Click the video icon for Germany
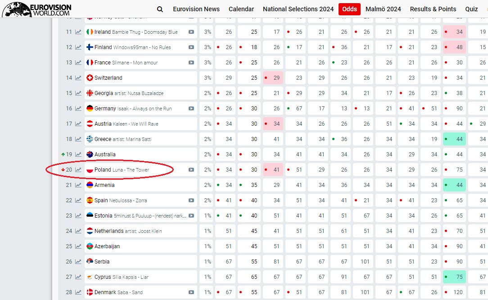The height and width of the screenshot is (300, 488). click(x=191, y=109)
